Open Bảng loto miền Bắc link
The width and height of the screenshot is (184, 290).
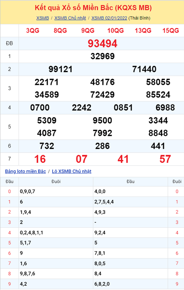pyautogui.click(x=25, y=171)
